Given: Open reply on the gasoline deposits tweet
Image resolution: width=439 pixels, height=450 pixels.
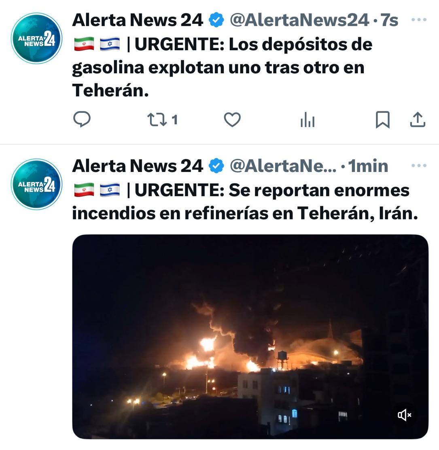Looking at the screenshot, I should coord(82,119).
